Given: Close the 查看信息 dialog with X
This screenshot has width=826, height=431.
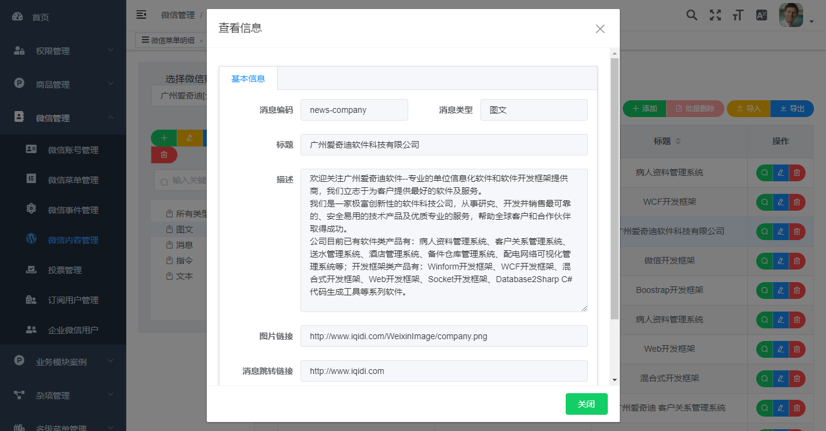Looking at the screenshot, I should coord(600,29).
